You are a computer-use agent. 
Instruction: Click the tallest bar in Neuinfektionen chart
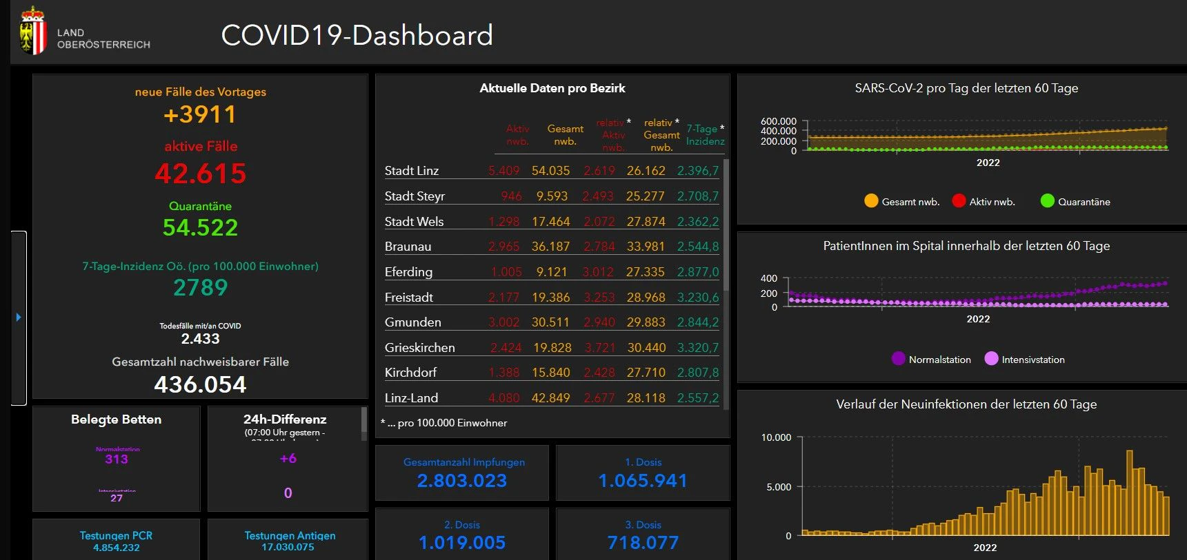click(1130, 492)
